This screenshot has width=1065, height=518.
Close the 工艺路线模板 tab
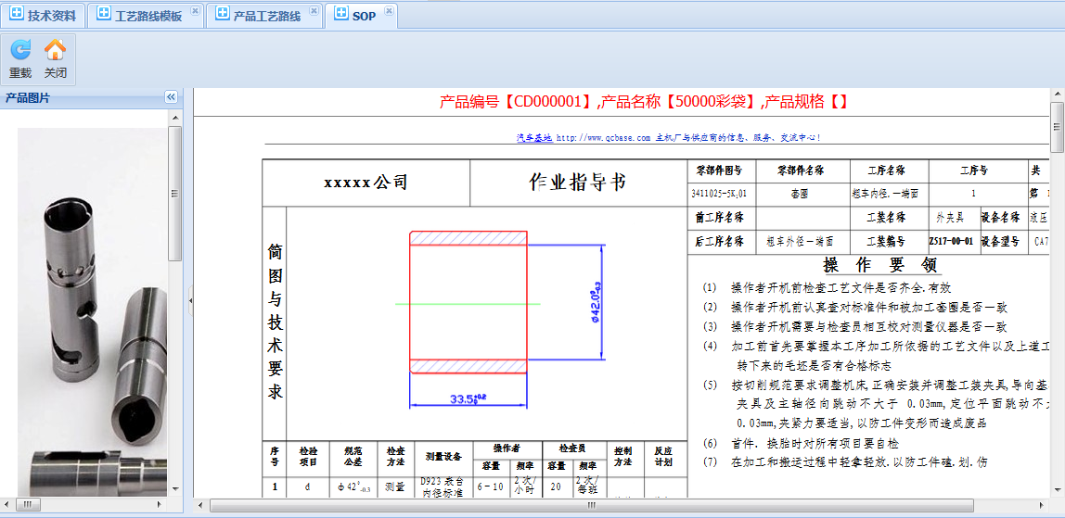coord(194,11)
